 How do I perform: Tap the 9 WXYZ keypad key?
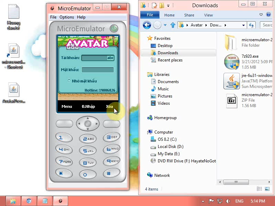(111, 161)
